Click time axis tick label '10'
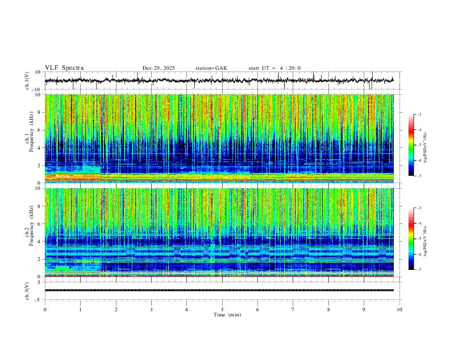Viewport: 450px width, 347px height. 399,310
